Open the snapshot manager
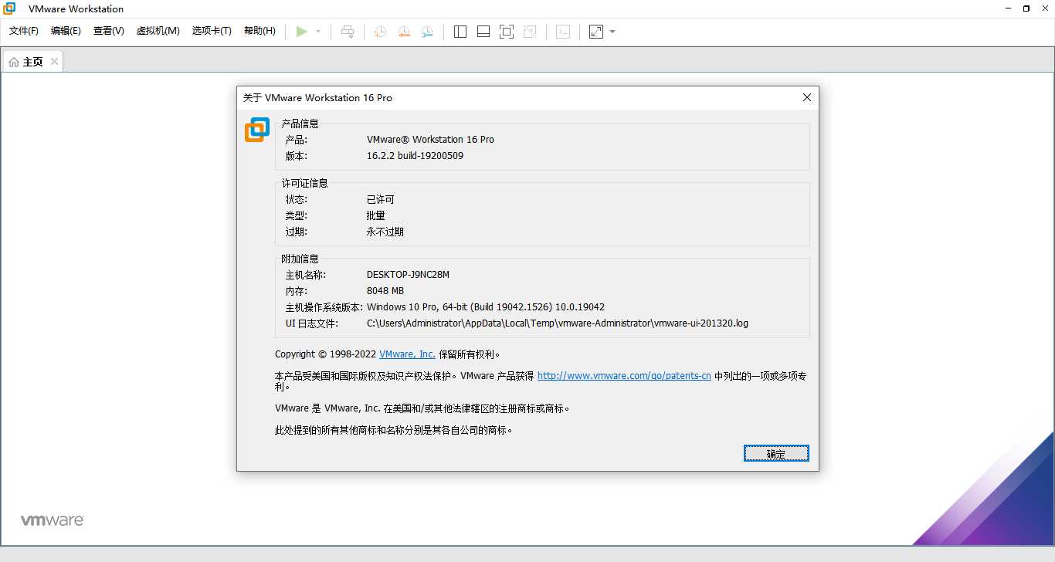 (x=427, y=31)
